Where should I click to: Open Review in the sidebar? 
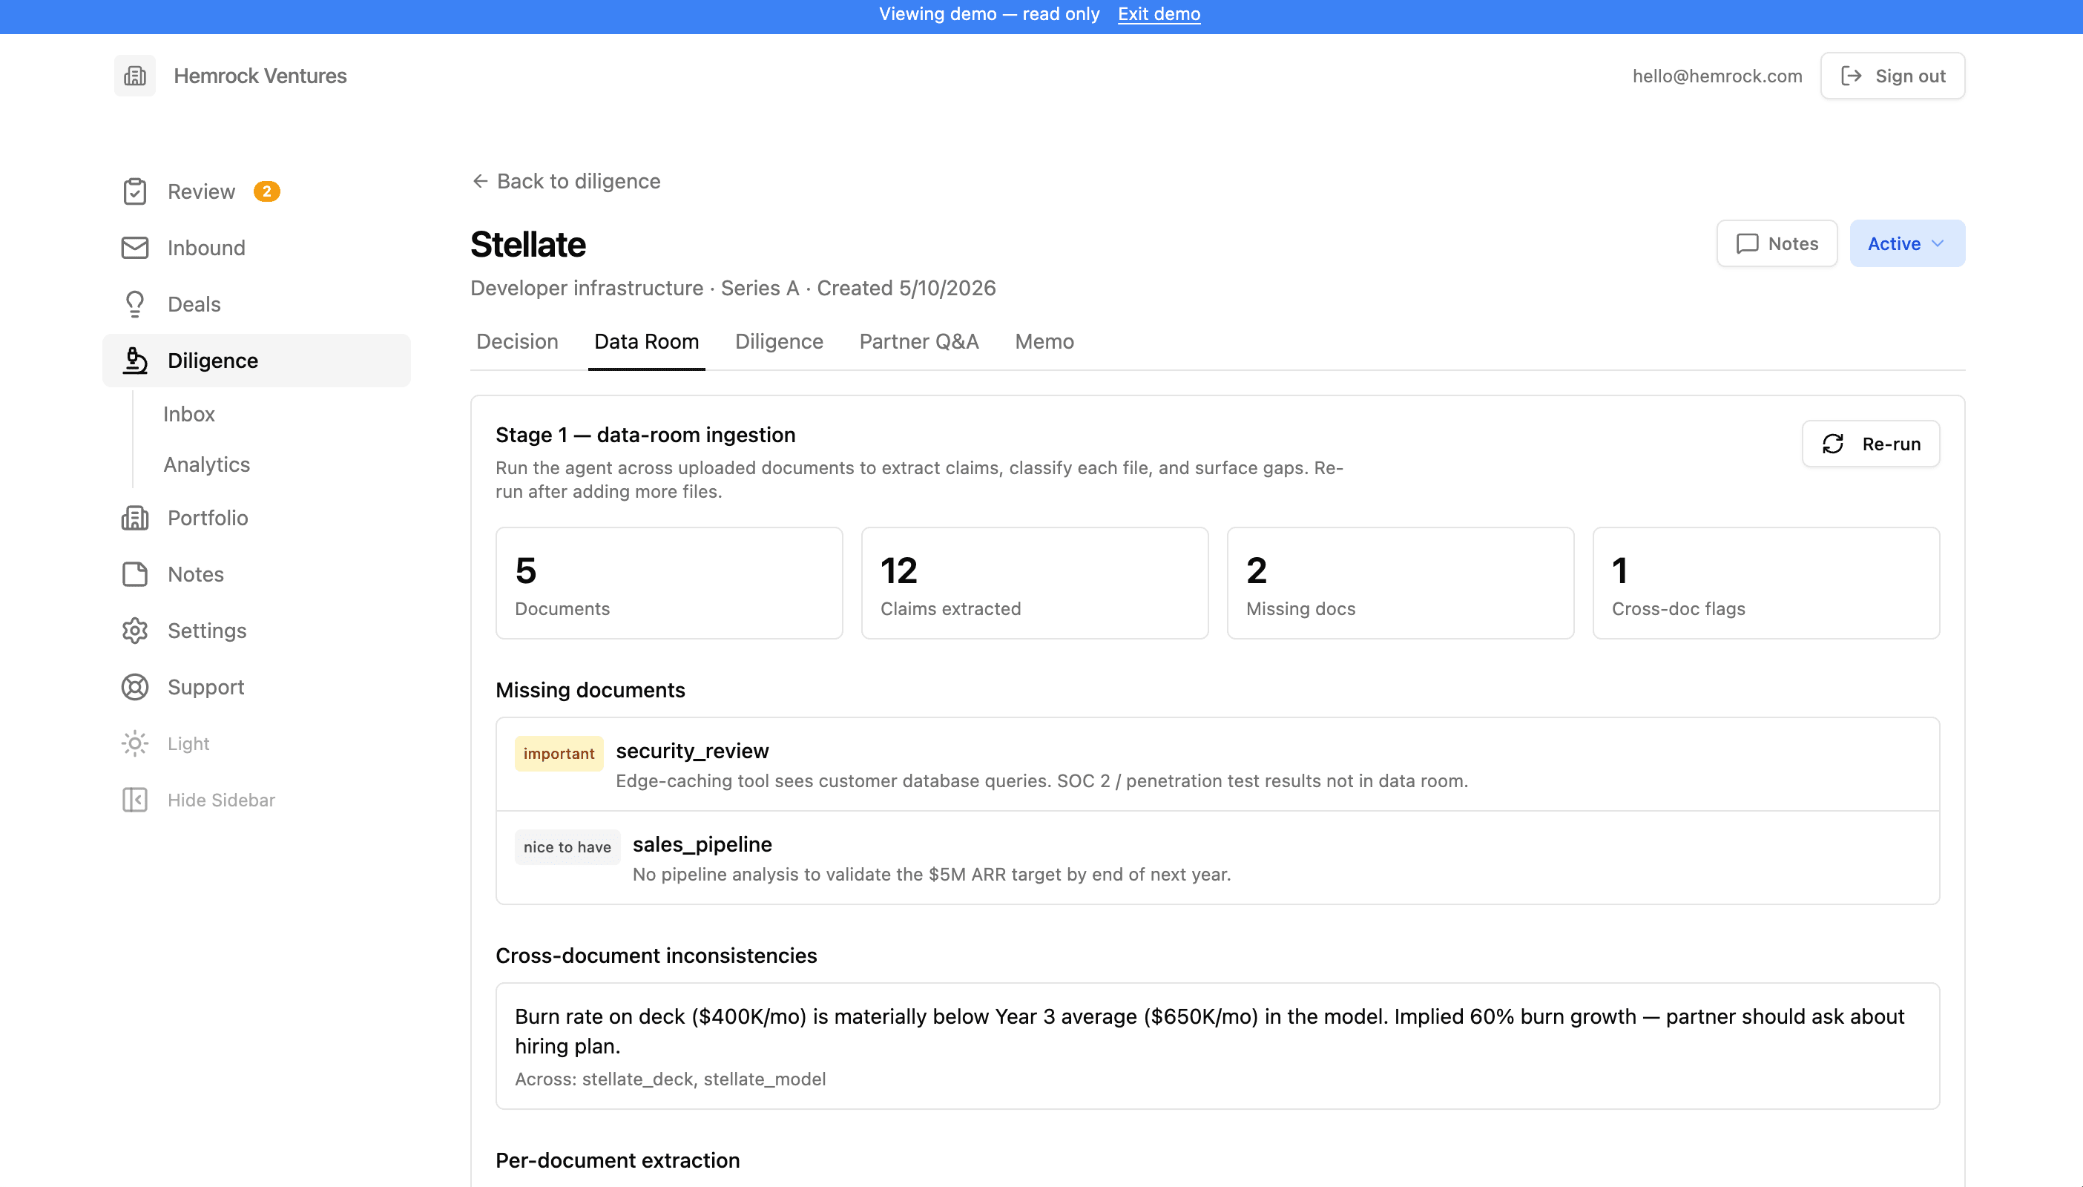coord(256,191)
